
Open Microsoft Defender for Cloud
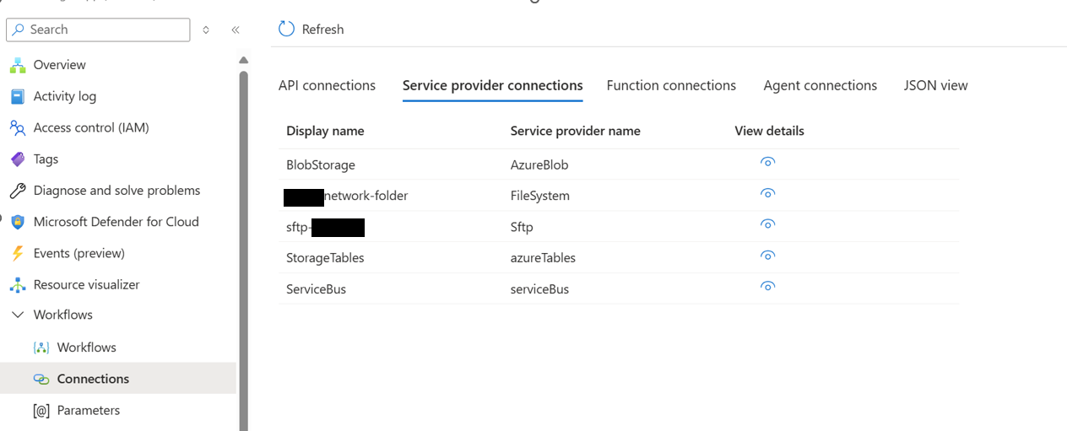(x=118, y=222)
